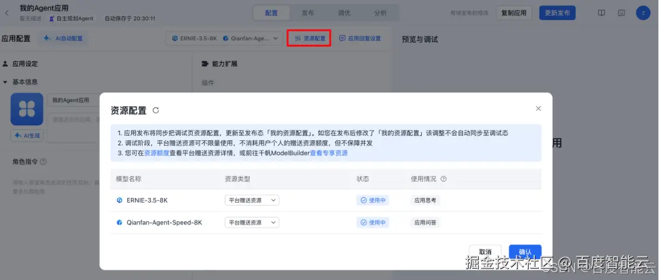The width and height of the screenshot is (659, 280).
Task: Click the ERNIE-3.5-8K model name text
Action: (147, 200)
